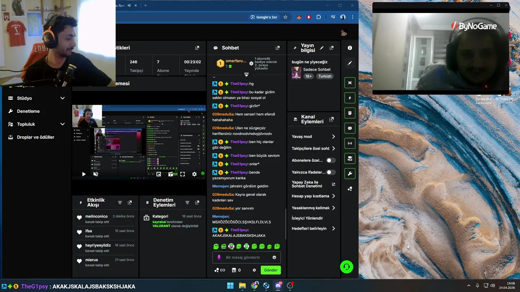Click the lightning bolt quick action
The width and height of the screenshot is (520, 292).
(x=350, y=98)
